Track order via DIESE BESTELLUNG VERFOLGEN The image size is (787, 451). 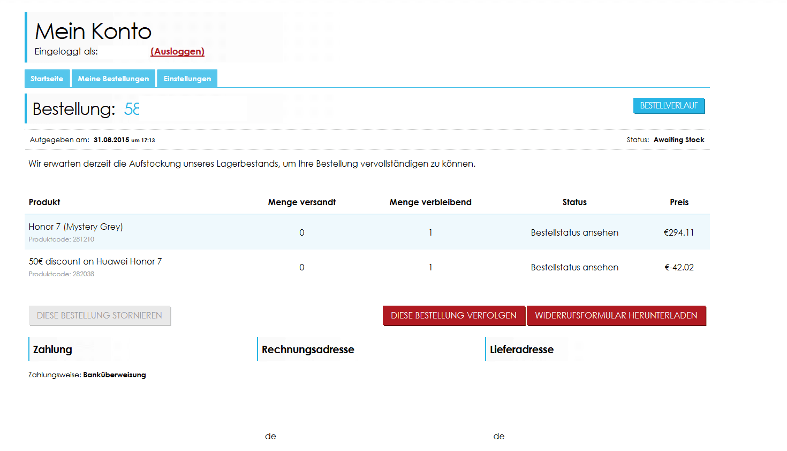tap(454, 315)
